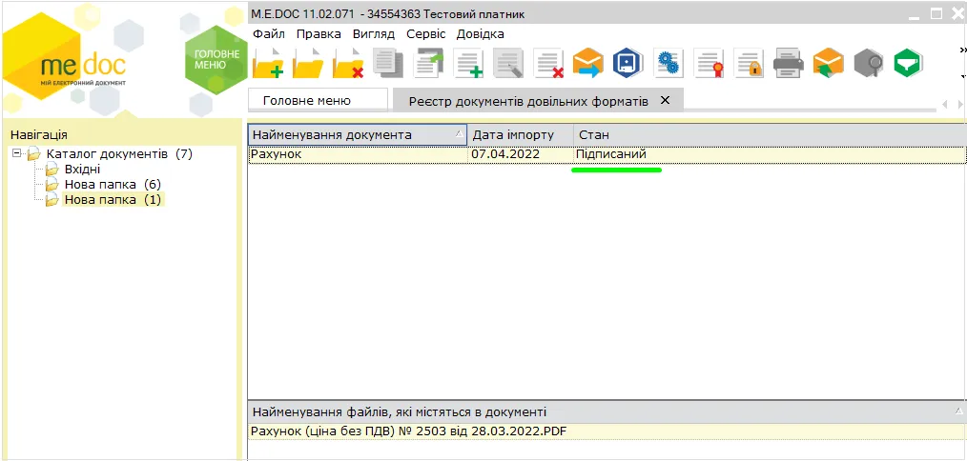Click the grayed-out edit document pencil icon

(x=508, y=62)
